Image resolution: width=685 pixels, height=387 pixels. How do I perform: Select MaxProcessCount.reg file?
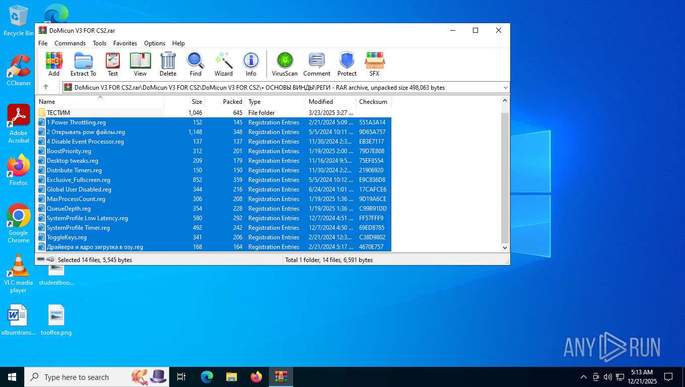[x=76, y=199]
